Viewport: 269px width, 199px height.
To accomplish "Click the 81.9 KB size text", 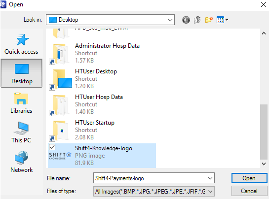I will 84,163.
